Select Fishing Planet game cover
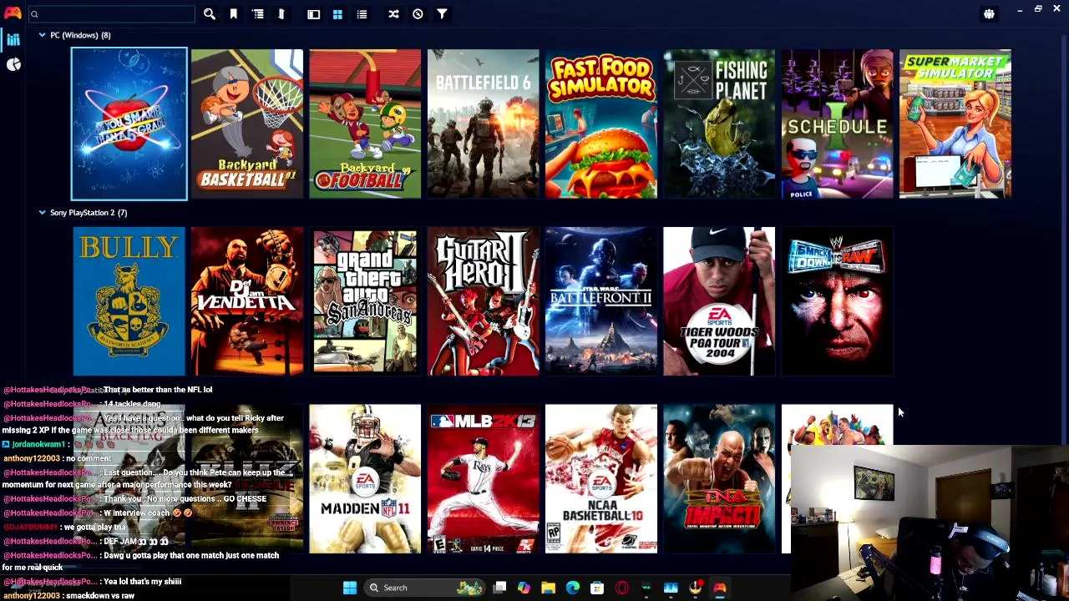The height and width of the screenshot is (601, 1069). (x=719, y=124)
